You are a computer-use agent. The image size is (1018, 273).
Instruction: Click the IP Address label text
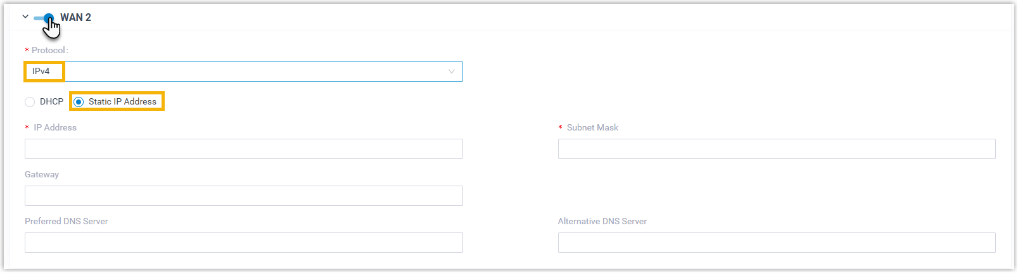(55, 127)
